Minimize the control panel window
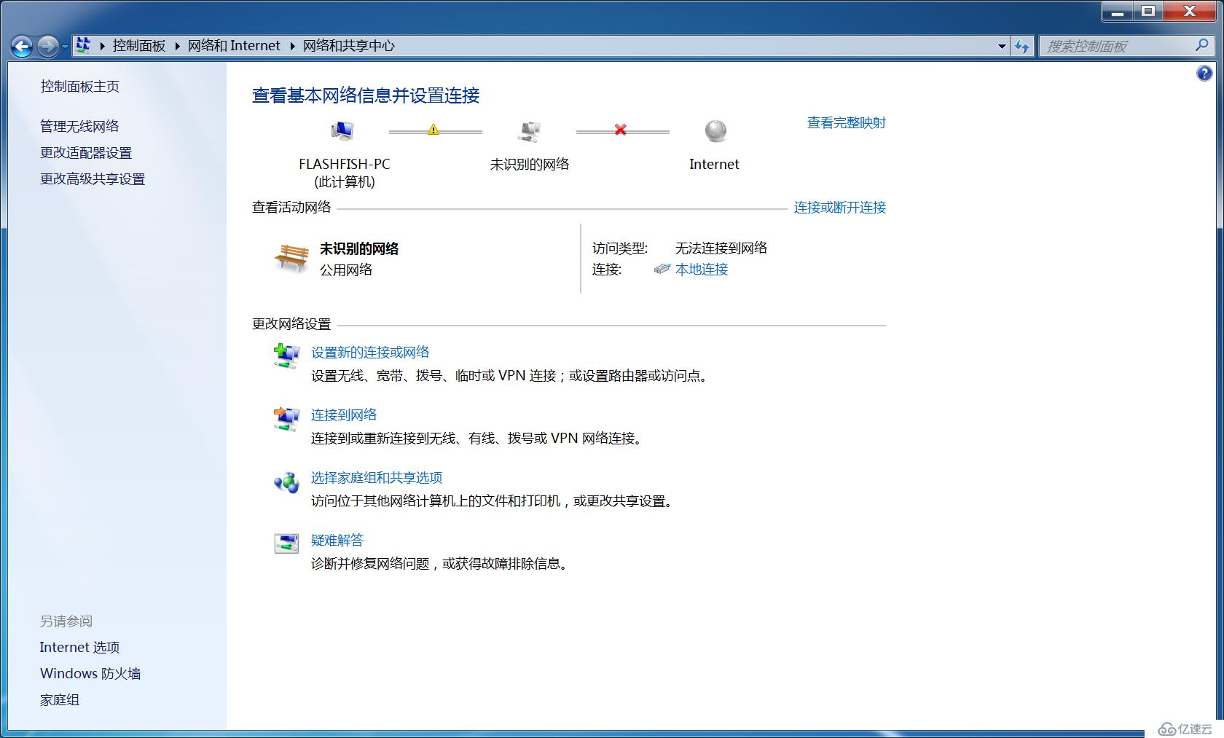The width and height of the screenshot is (1224, 738). coord(1117,11)
